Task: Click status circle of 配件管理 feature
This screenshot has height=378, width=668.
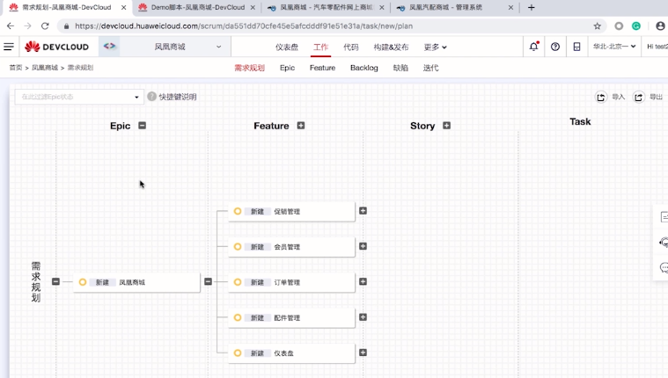Action: pos(238,317)
